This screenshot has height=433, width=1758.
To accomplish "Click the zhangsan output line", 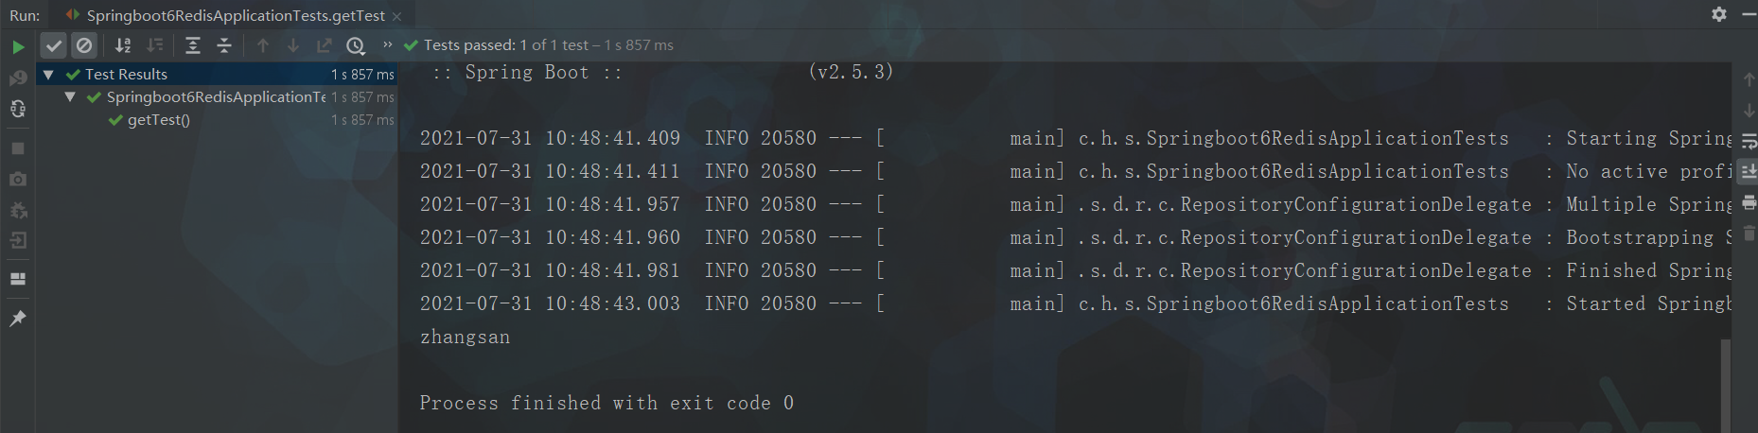I will point(465,338).
